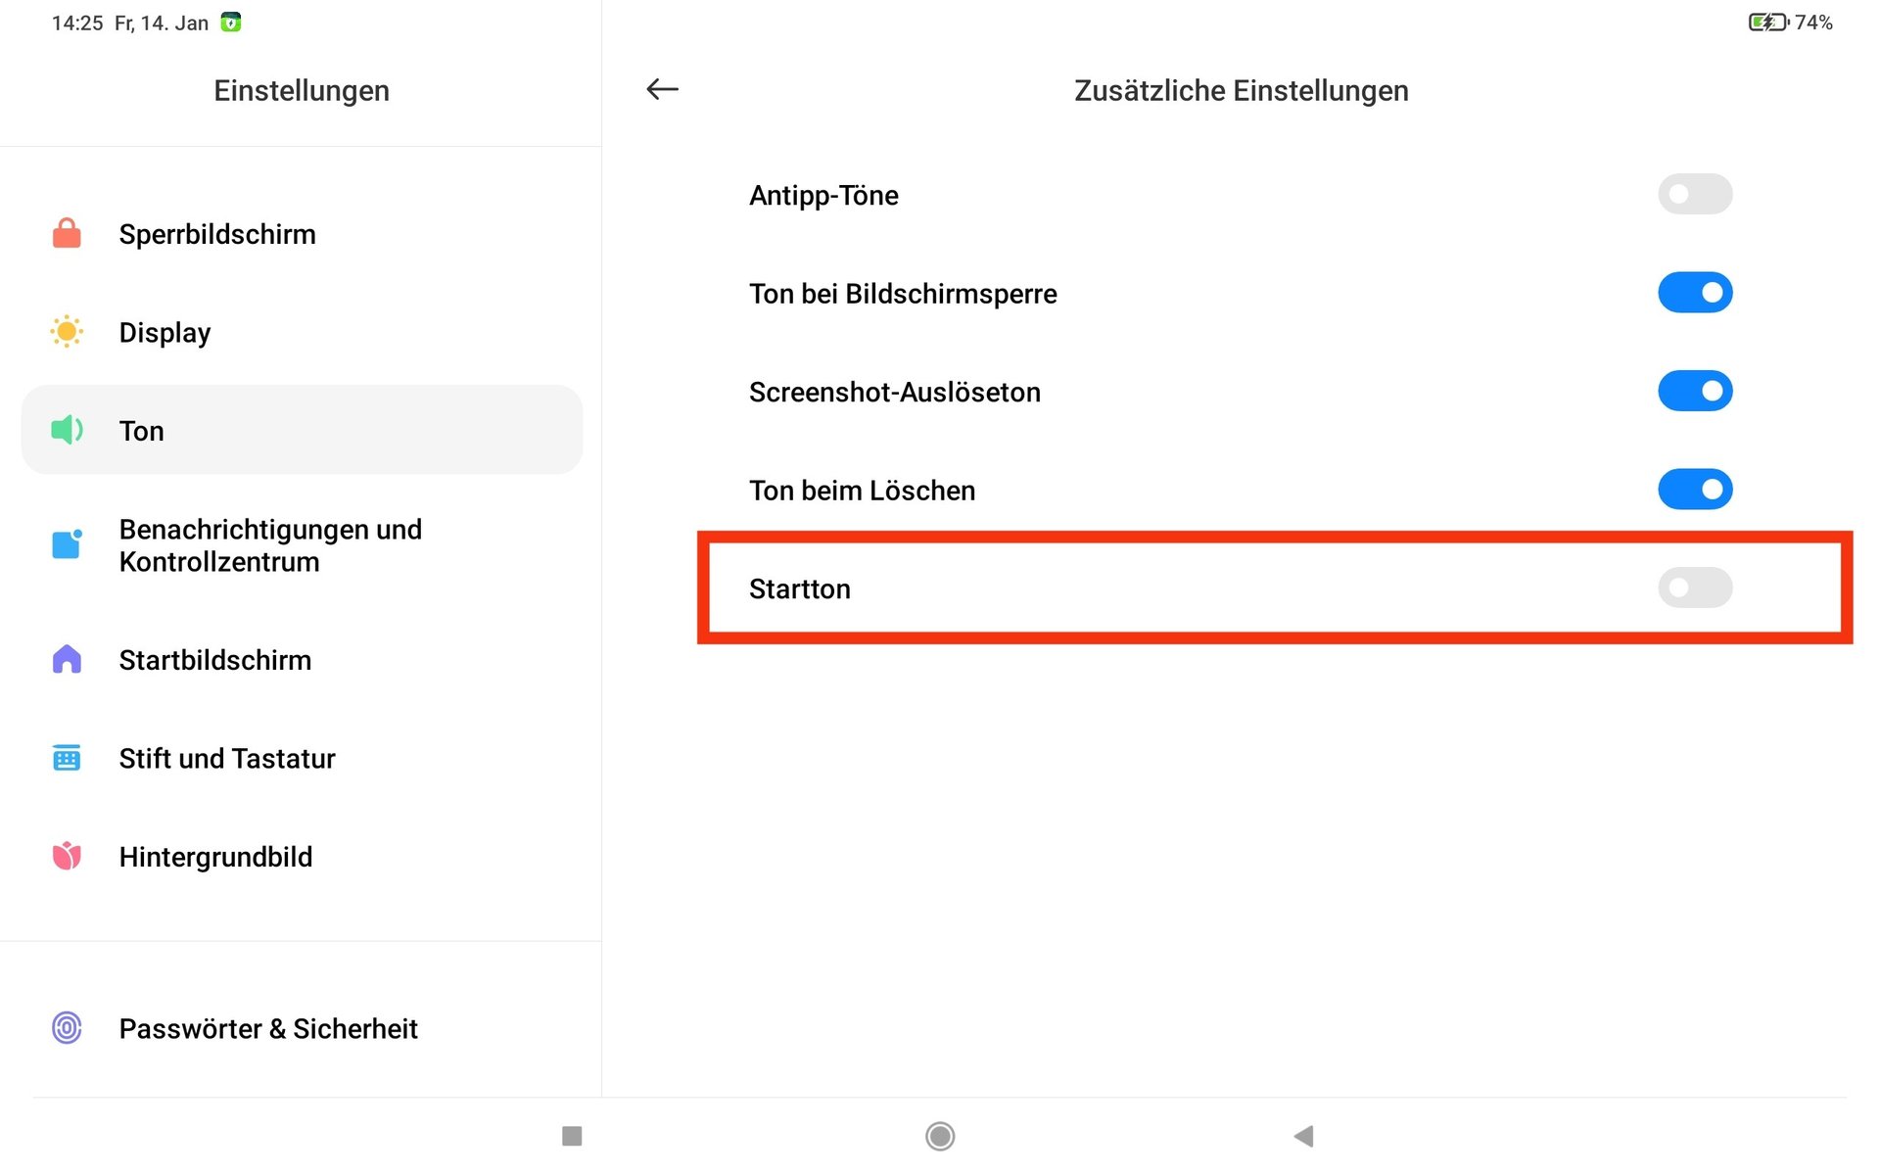The image size is (1880, 1175).
Task: Enable the Antipp-Töne switch
Action: (x=1695, y=194)
